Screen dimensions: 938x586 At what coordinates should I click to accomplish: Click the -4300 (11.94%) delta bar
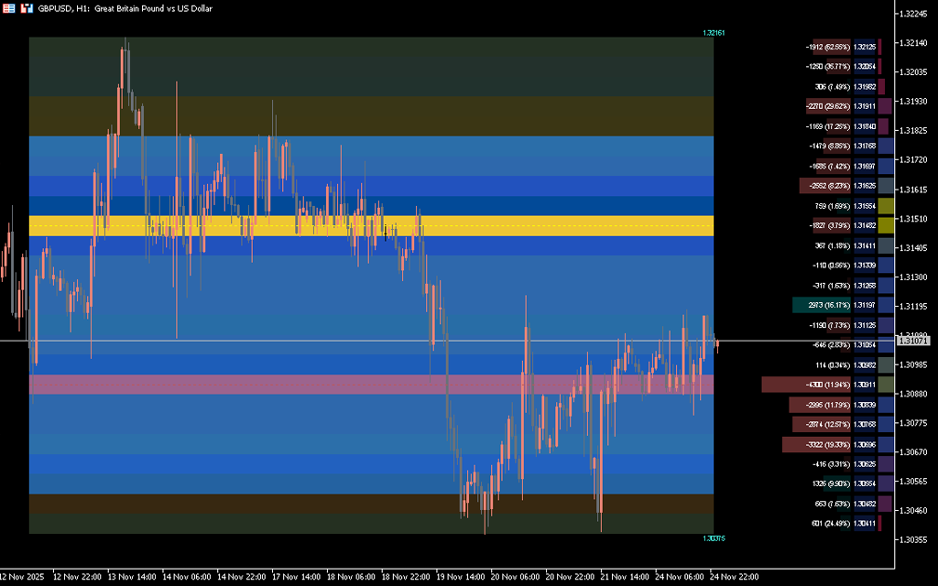[806, 385]
